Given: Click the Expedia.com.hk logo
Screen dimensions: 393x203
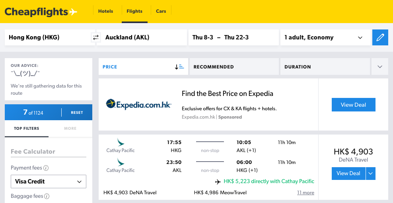Looking at the screenshot, I should [x=138, y=104].
